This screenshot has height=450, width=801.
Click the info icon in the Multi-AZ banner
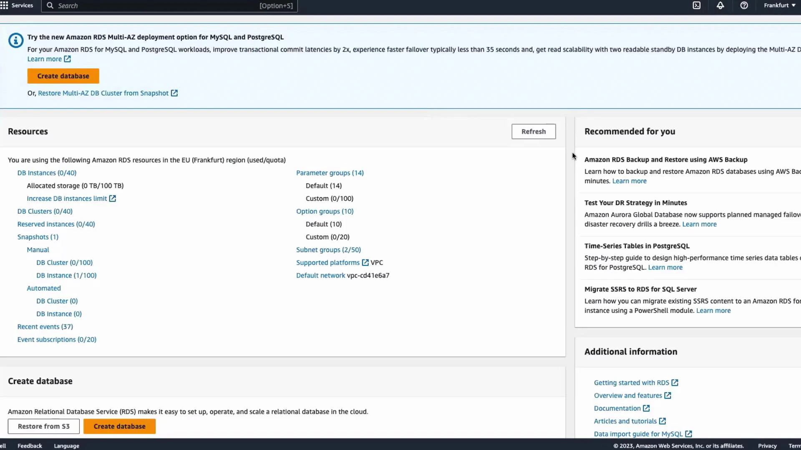(15, 40)
